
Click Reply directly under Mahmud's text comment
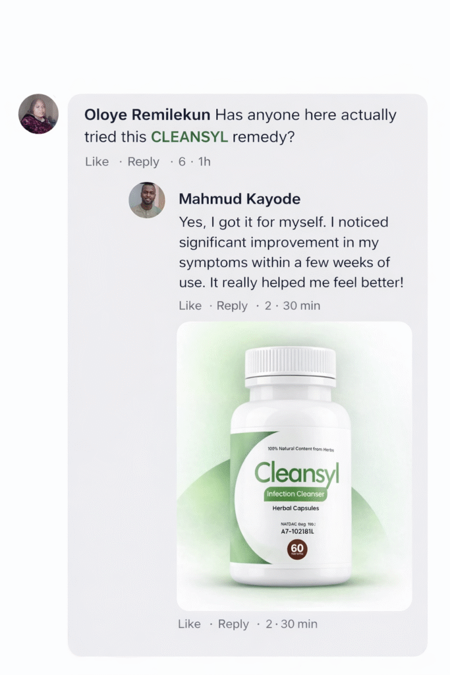(232, 306)
